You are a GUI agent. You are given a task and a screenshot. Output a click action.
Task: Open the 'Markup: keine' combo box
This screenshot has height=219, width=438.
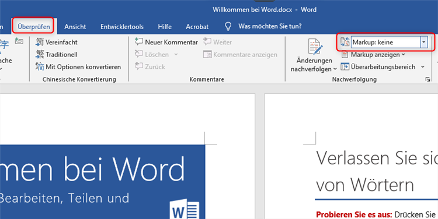click(389, 42)
